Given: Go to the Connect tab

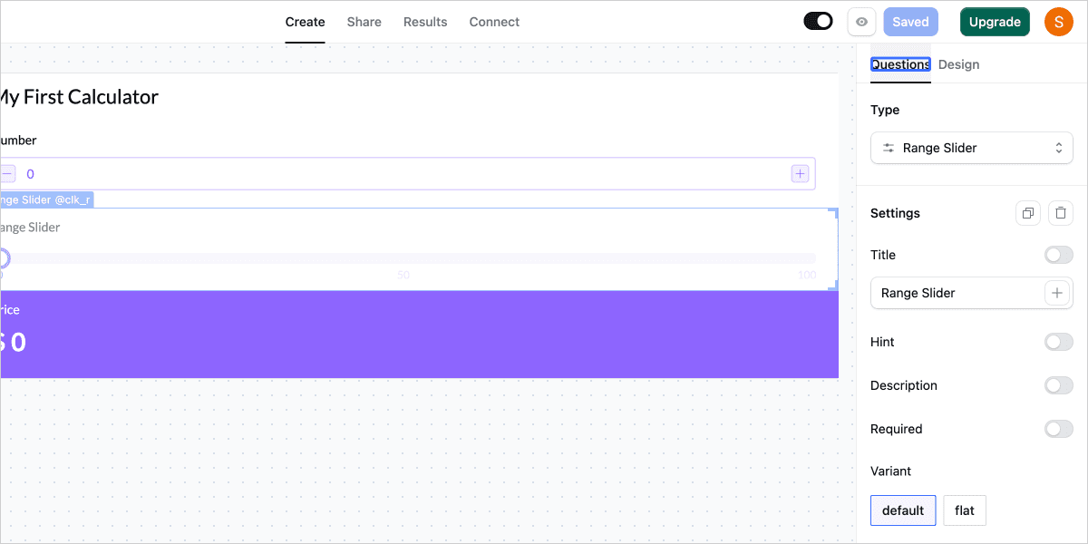Looking at the screenshot, I should [494, 22].
